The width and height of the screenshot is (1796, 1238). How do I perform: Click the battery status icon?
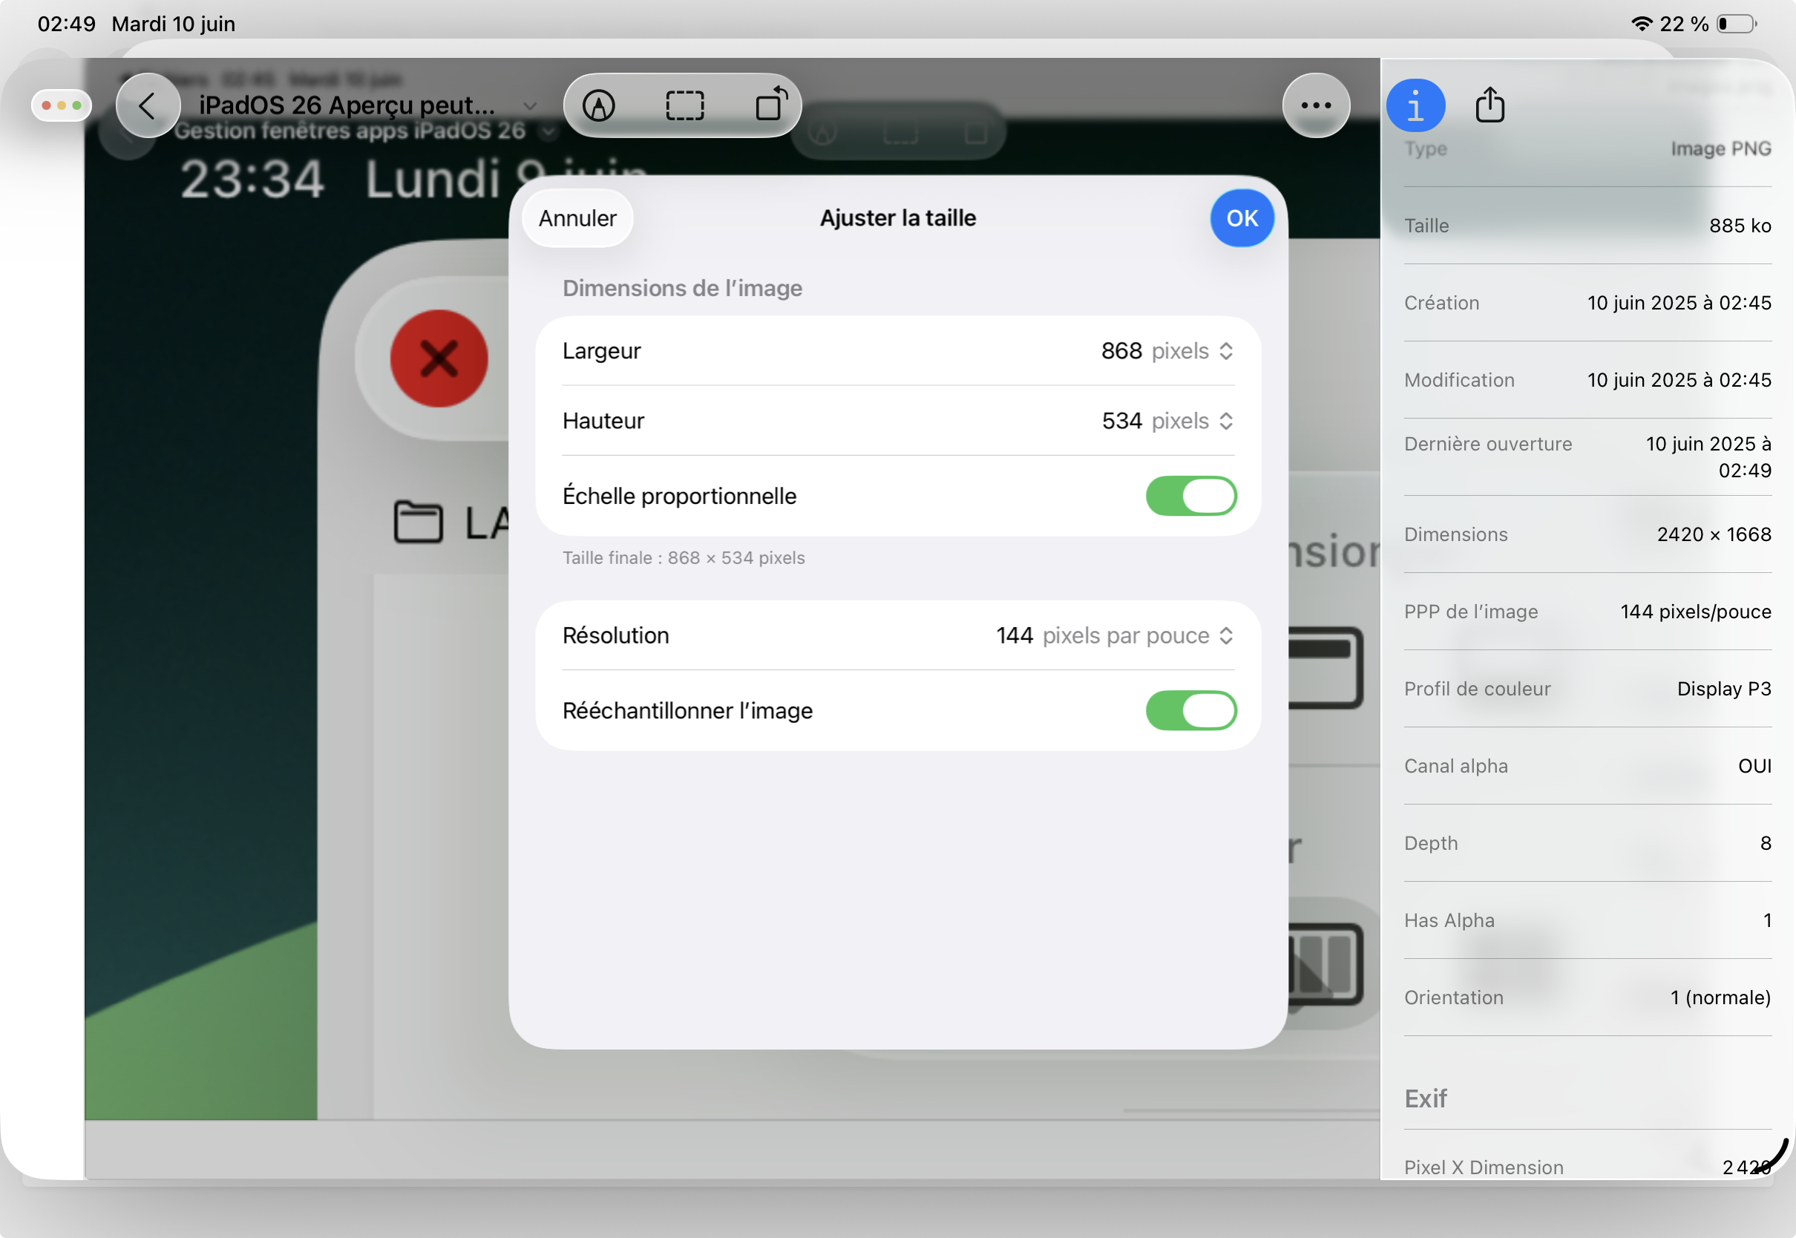1737,24
